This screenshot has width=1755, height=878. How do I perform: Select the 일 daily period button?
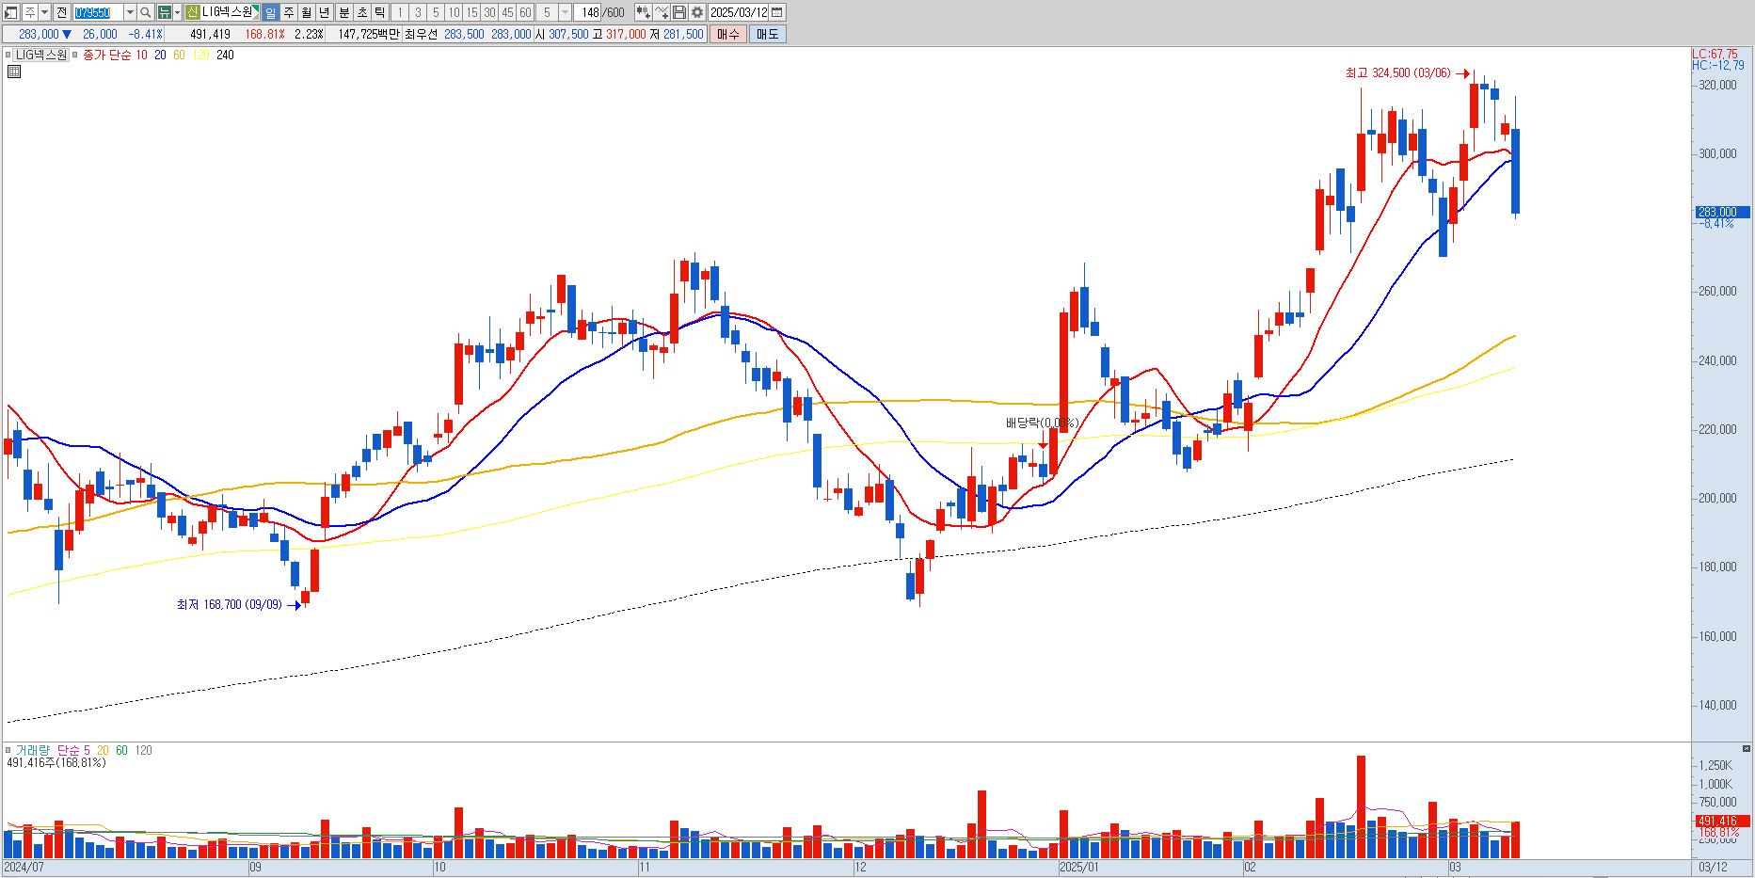click(270, 12)
